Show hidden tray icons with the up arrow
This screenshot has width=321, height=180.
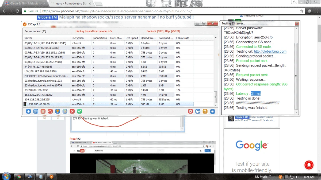pos(274,177)
